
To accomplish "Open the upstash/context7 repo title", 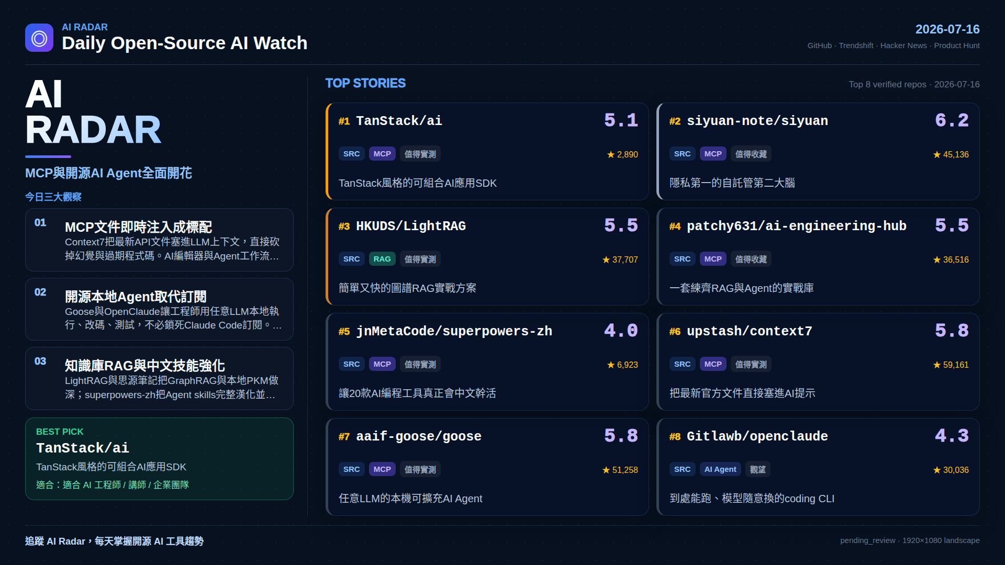I will [749, 331].
